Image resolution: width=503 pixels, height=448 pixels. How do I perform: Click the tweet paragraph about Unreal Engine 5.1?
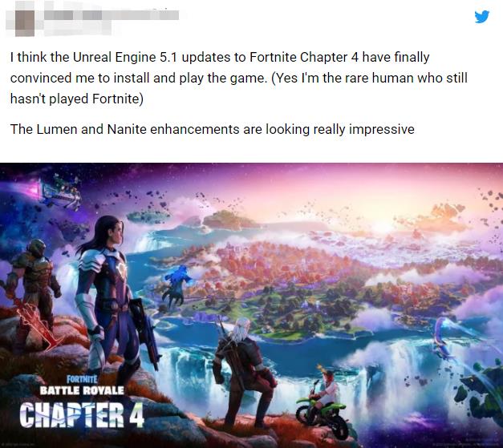click(x=239, y=78)
